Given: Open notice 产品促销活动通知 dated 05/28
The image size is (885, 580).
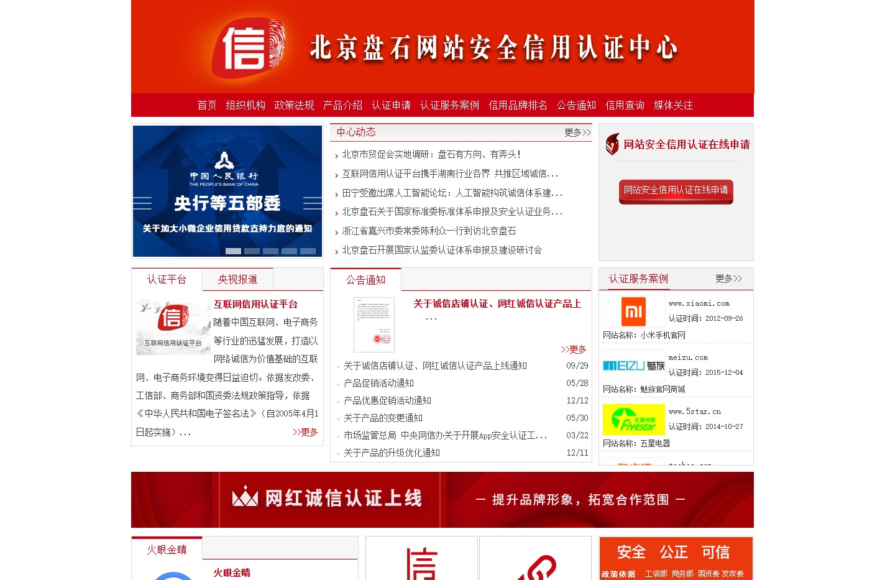Looking at the screenshot, I should (378, 383).
